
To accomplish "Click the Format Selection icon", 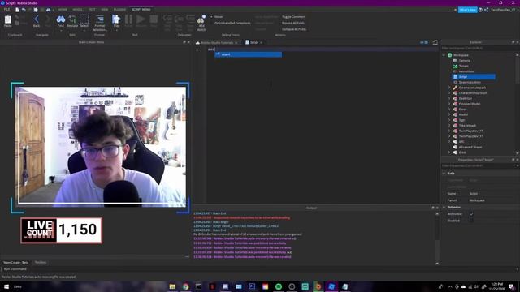I will pyautogui.click(x=99, y=19).
